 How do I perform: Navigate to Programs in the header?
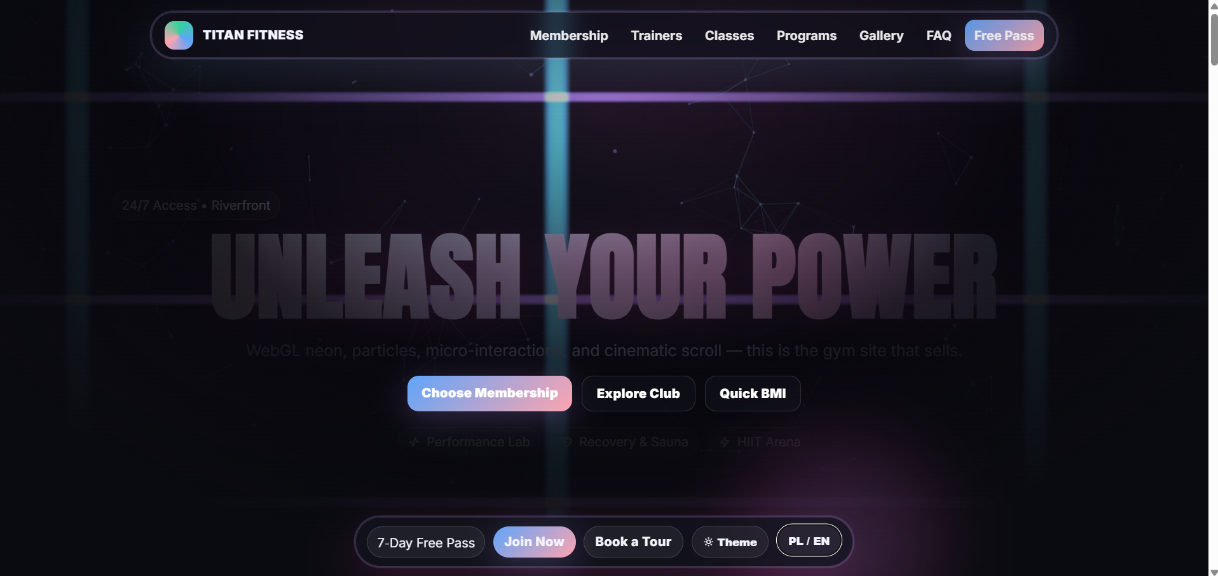tap(806, 36)
